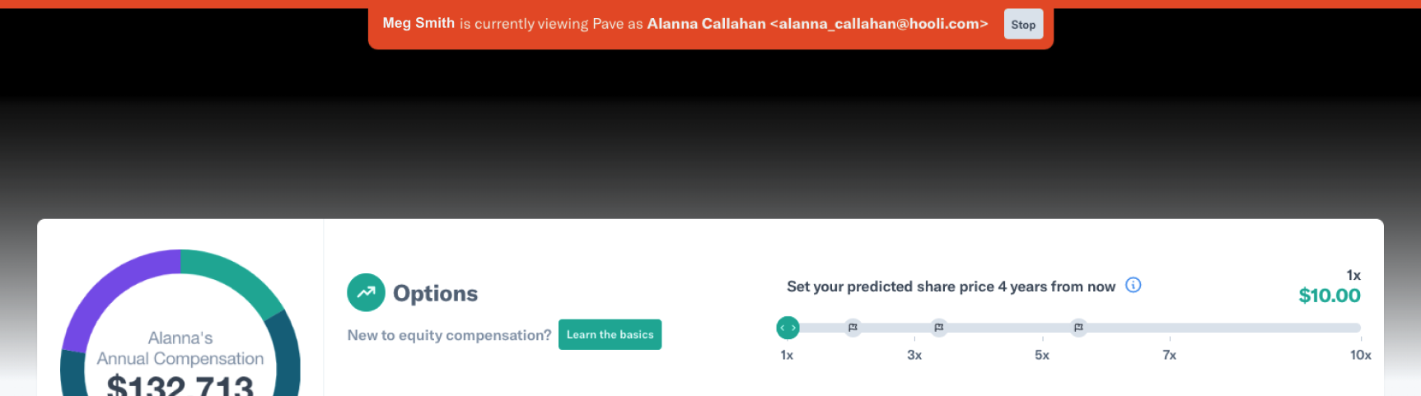1421x396 pixels.
Task: Click the first flag marker on slider
Action: point(853,328)
